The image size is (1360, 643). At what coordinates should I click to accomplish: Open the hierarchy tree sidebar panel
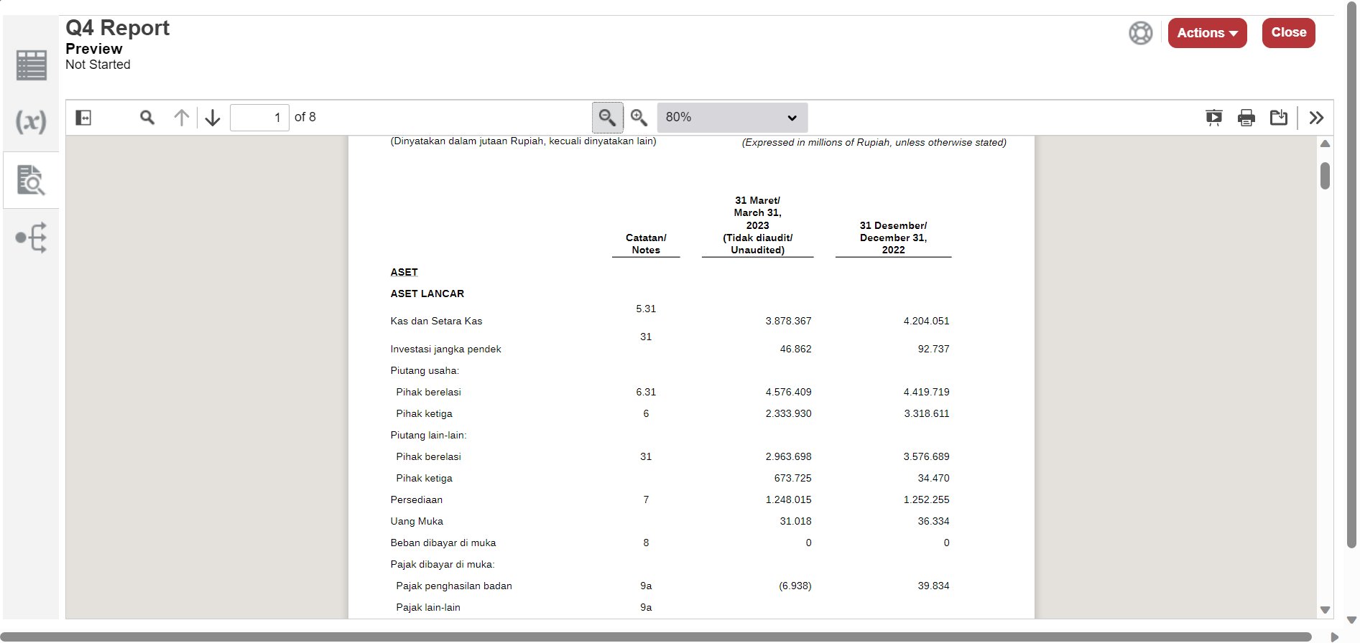point(31,238)
